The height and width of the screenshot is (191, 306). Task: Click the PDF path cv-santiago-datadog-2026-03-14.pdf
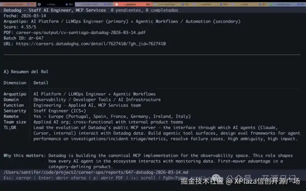pyautogui.click(x=81, y=33)
